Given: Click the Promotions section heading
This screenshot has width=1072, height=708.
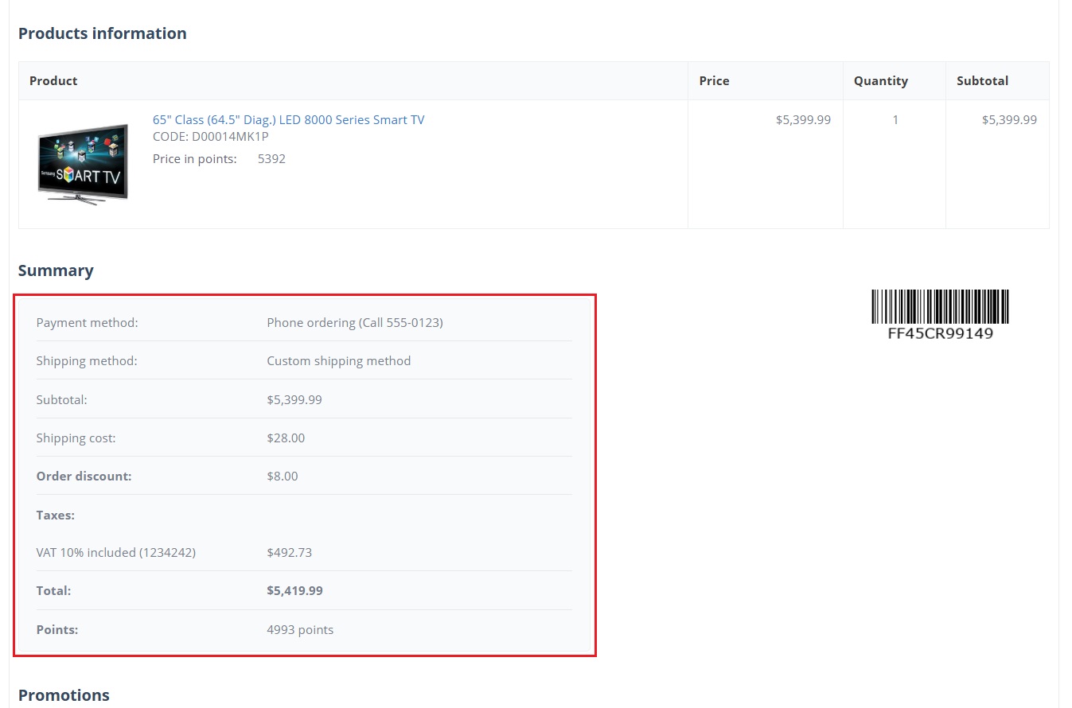Looking at the screenshot, I should pos(64,695).
